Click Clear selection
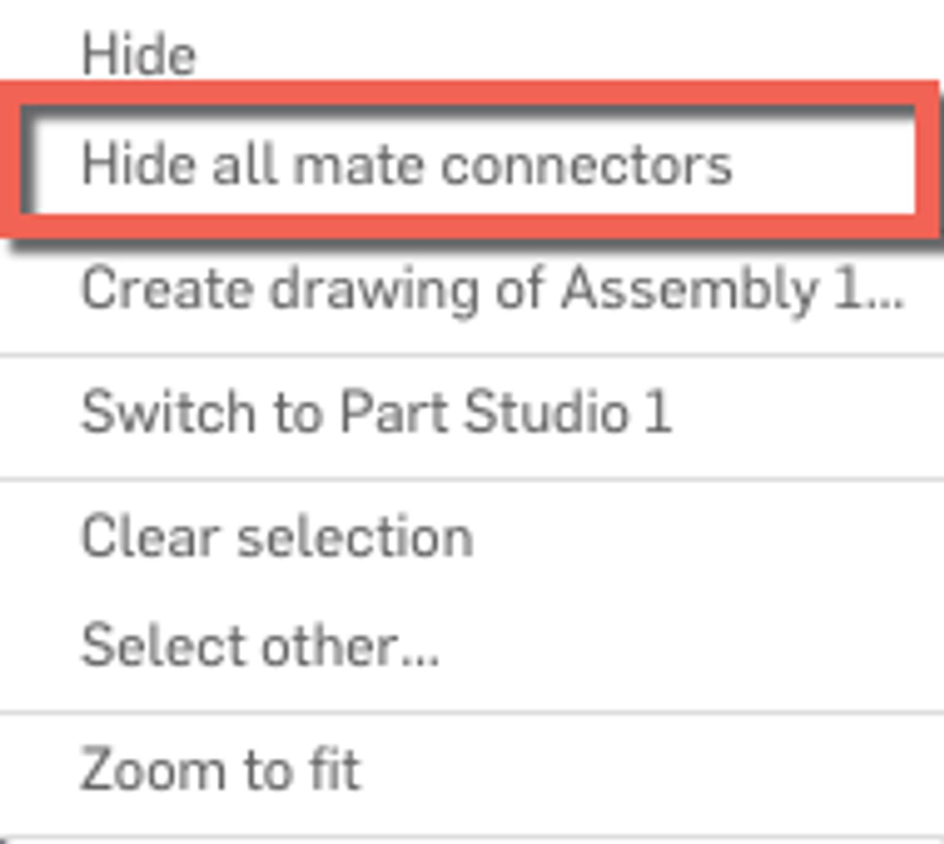The width and height of the screenshot is (944, 844). pyautogui.click(x=277, y=537)
